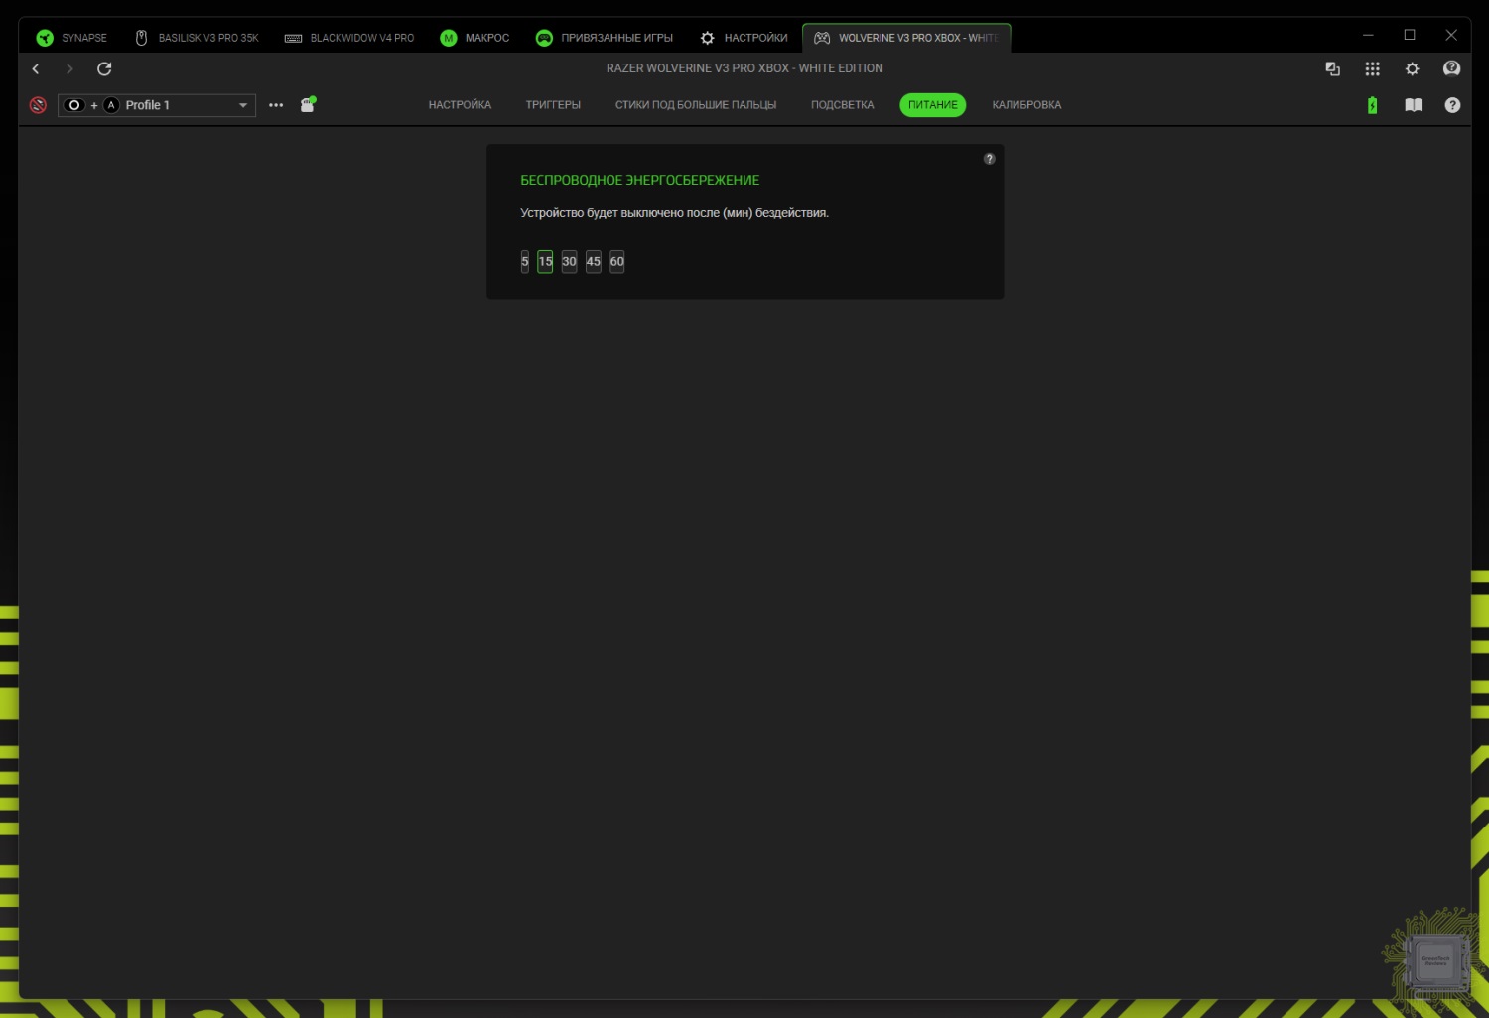Open the three-dot profile options menu
The height and width of the screenshot is (1018, 1489).
[x=276, y=105]
